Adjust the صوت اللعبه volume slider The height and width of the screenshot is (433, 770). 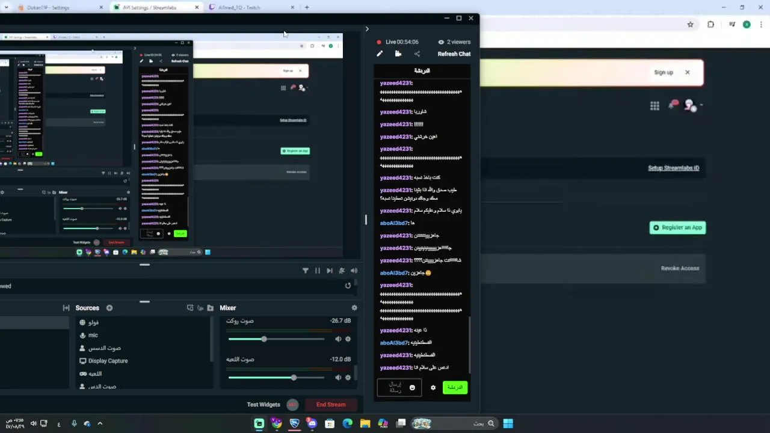coord(276,378)
